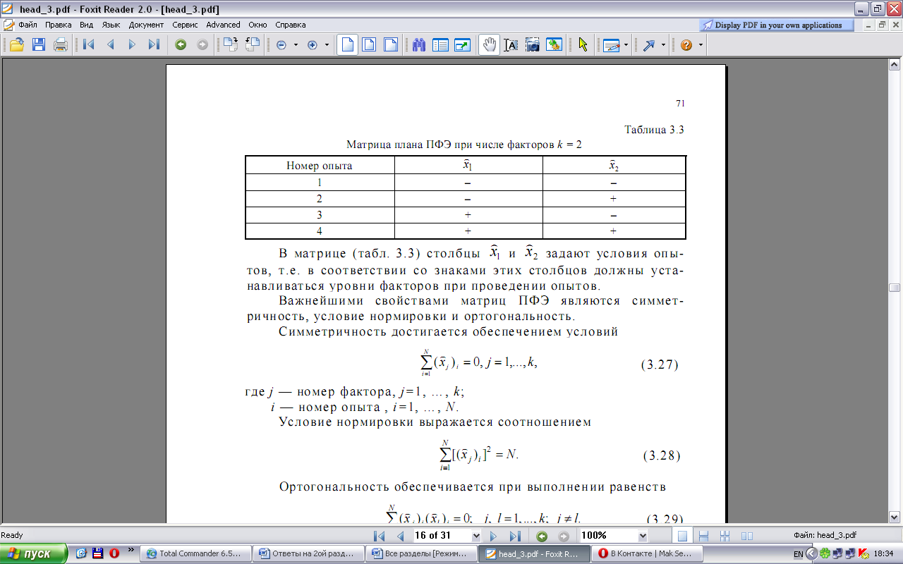
Task: Select the Hand tool
Action: tap(489, 45)
